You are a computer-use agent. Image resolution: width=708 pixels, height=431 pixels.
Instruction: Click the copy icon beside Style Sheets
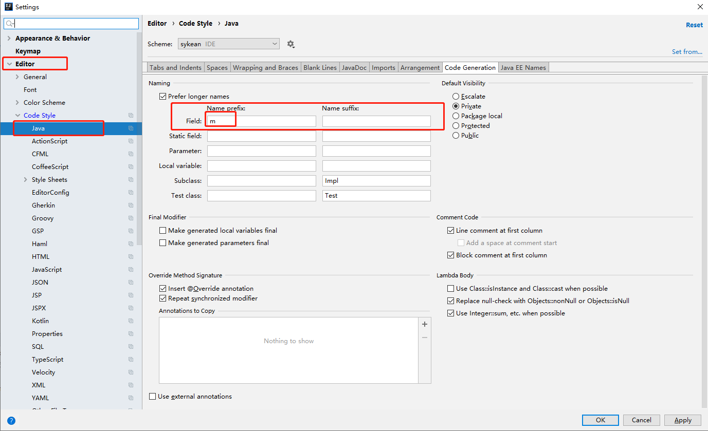[x=131, y=180]
